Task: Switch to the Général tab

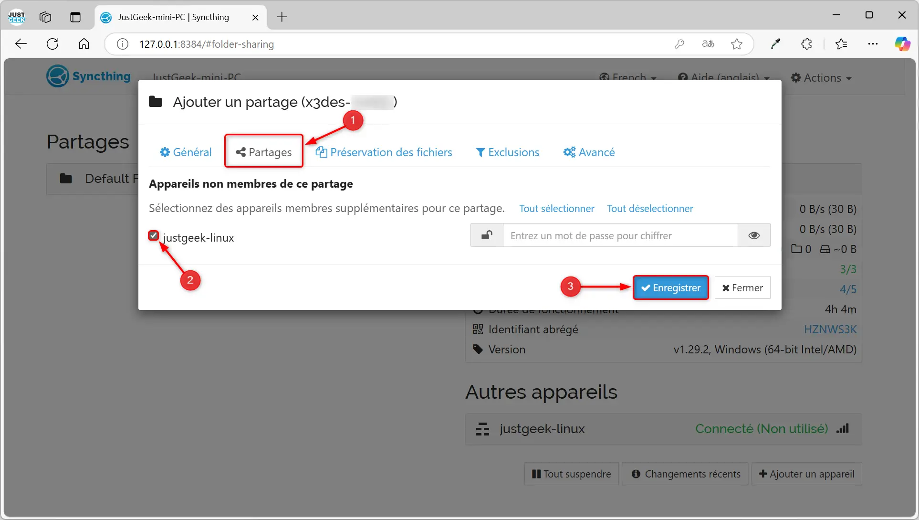Action: [186, 152]
